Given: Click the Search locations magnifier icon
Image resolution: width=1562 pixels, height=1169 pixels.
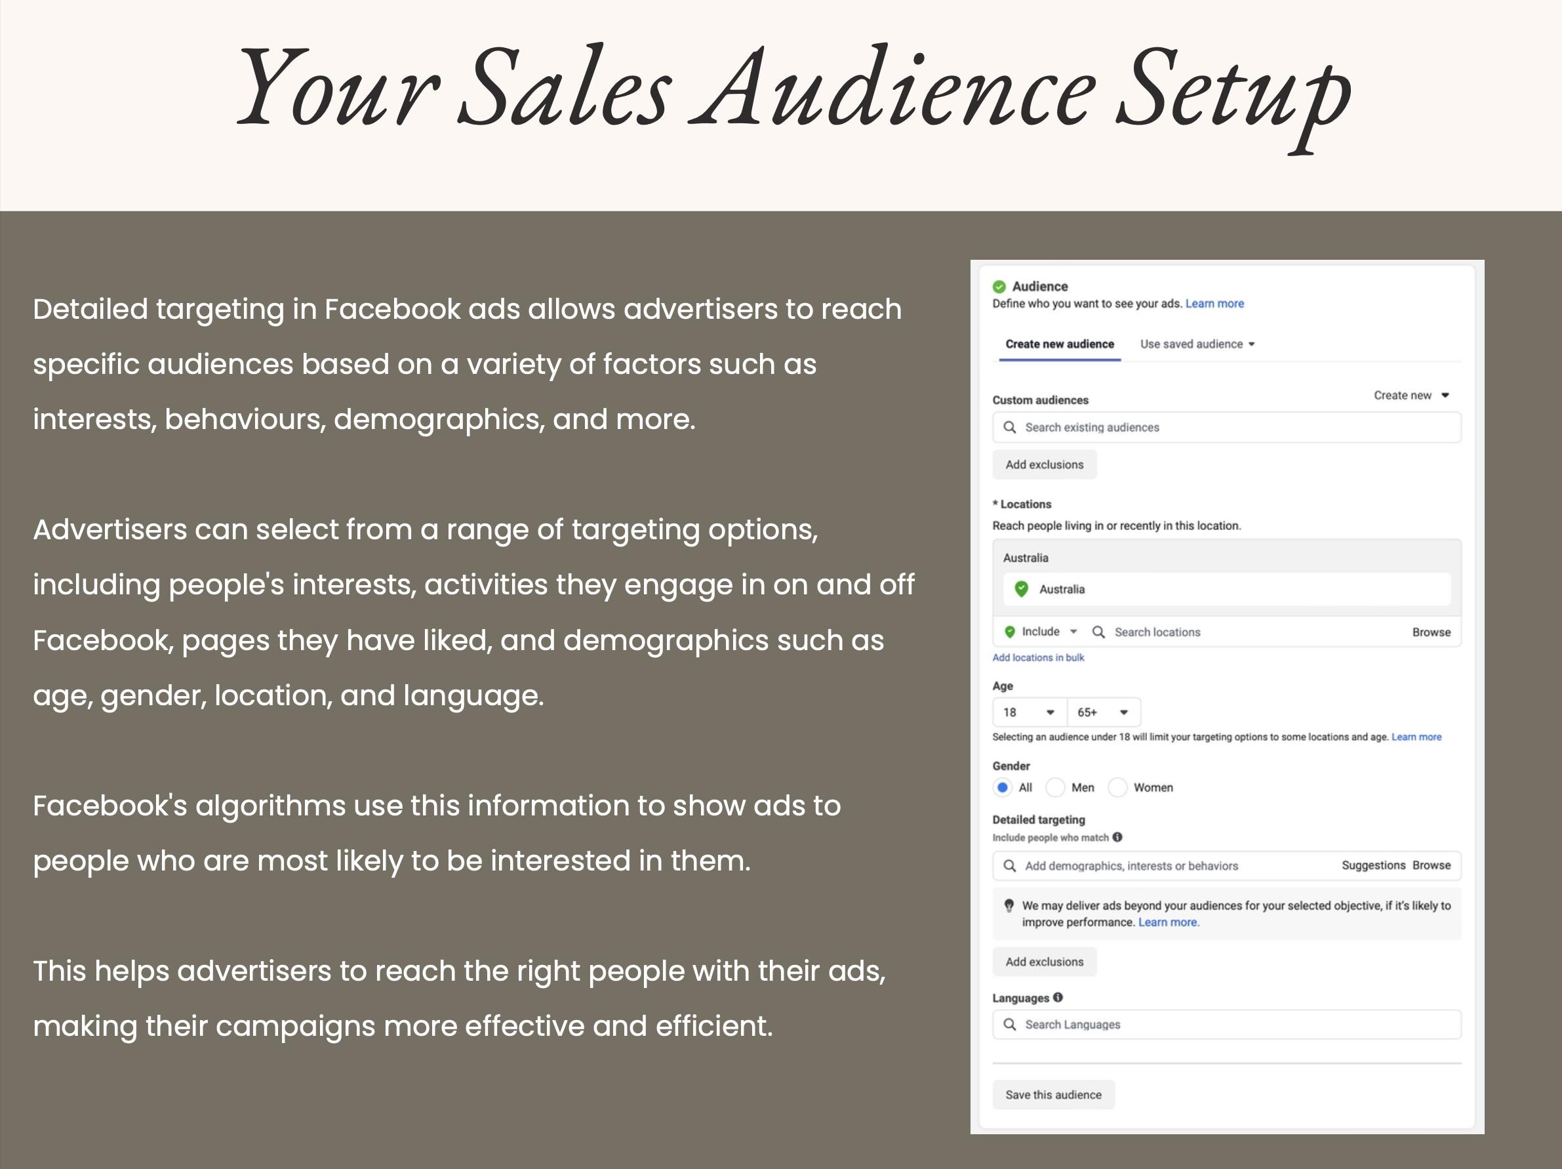Looking at the screenshot, I should [x=1098, y=632].
